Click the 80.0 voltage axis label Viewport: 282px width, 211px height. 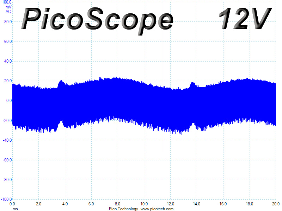8,22
